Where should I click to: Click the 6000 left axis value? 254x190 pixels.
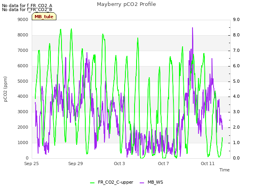coord(23,66)
